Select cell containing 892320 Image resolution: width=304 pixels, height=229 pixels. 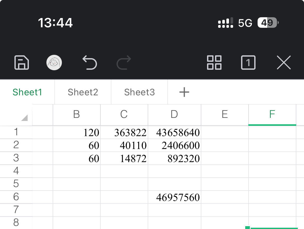click(175, 158)
